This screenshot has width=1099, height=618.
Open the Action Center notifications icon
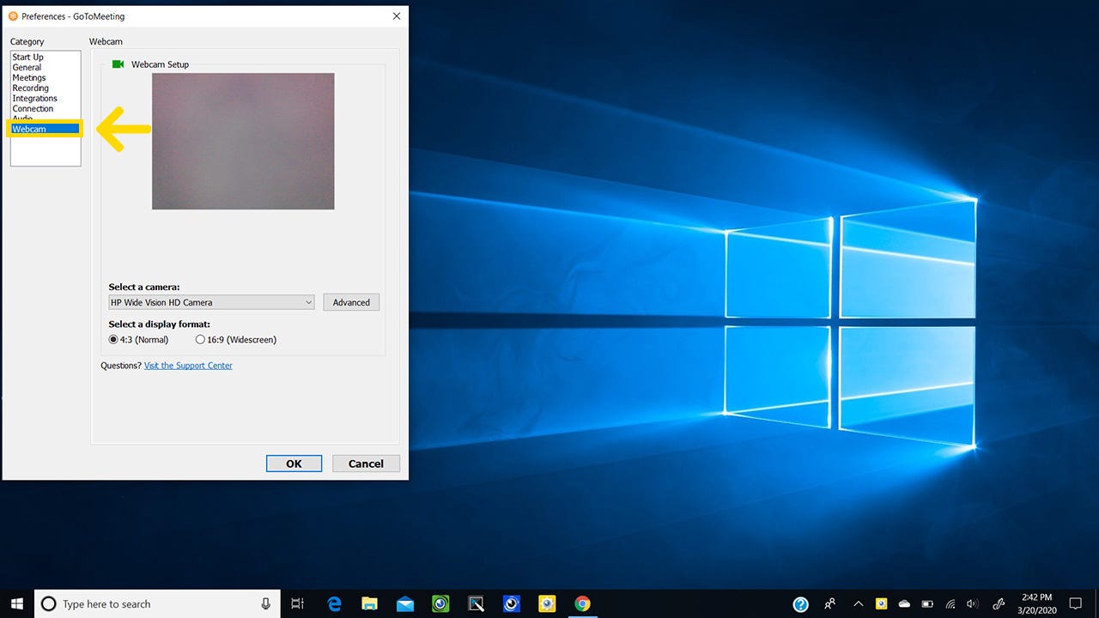pos(1076,604)
